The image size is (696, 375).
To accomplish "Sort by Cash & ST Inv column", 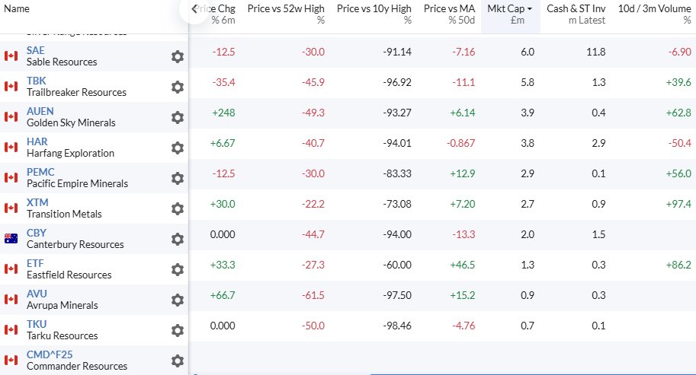I will click(x=576, y=14).
